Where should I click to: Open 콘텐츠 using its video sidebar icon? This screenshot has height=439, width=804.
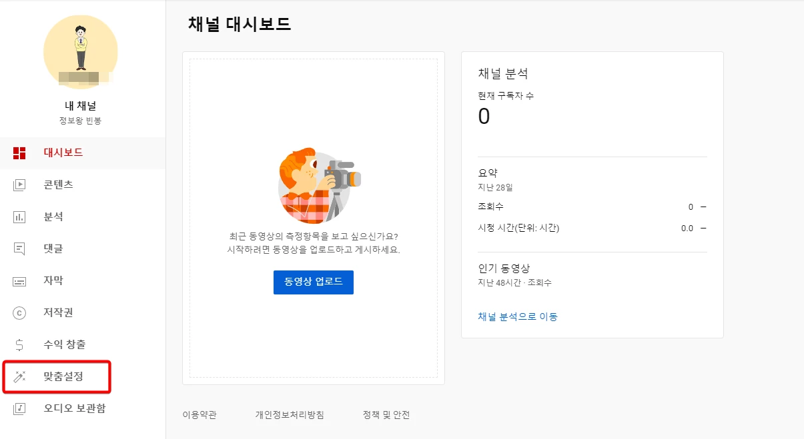tap(20, 184)
